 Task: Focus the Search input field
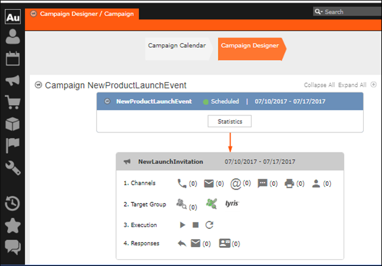pos(352,12)
